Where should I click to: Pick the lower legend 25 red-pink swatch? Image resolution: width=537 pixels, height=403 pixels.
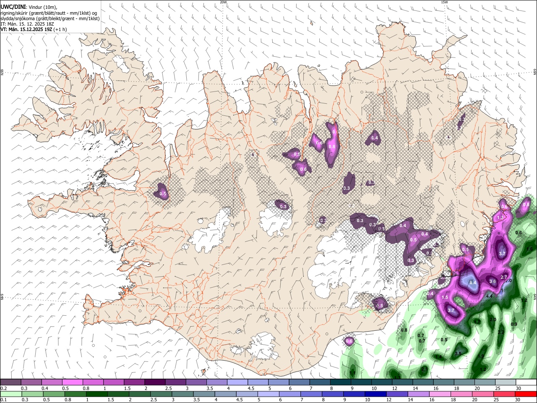click(x=504, y=394)
